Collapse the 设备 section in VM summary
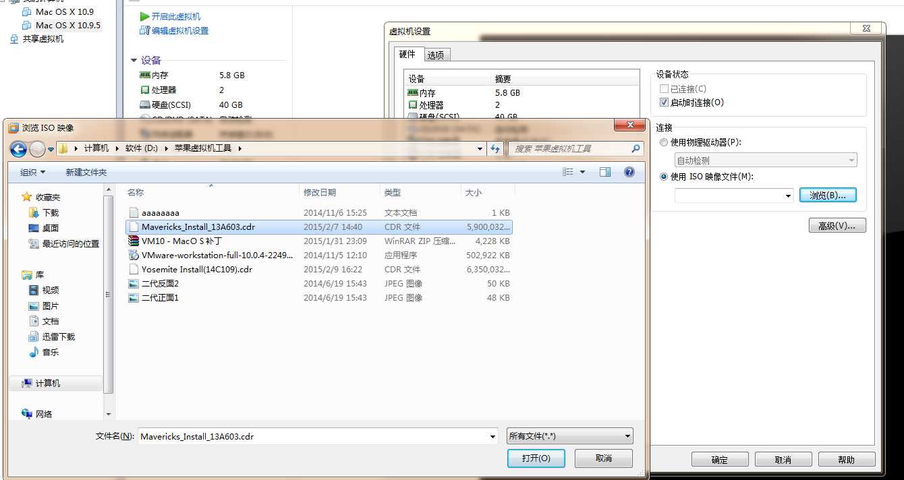The image size is (904, 480). point(134,60)
